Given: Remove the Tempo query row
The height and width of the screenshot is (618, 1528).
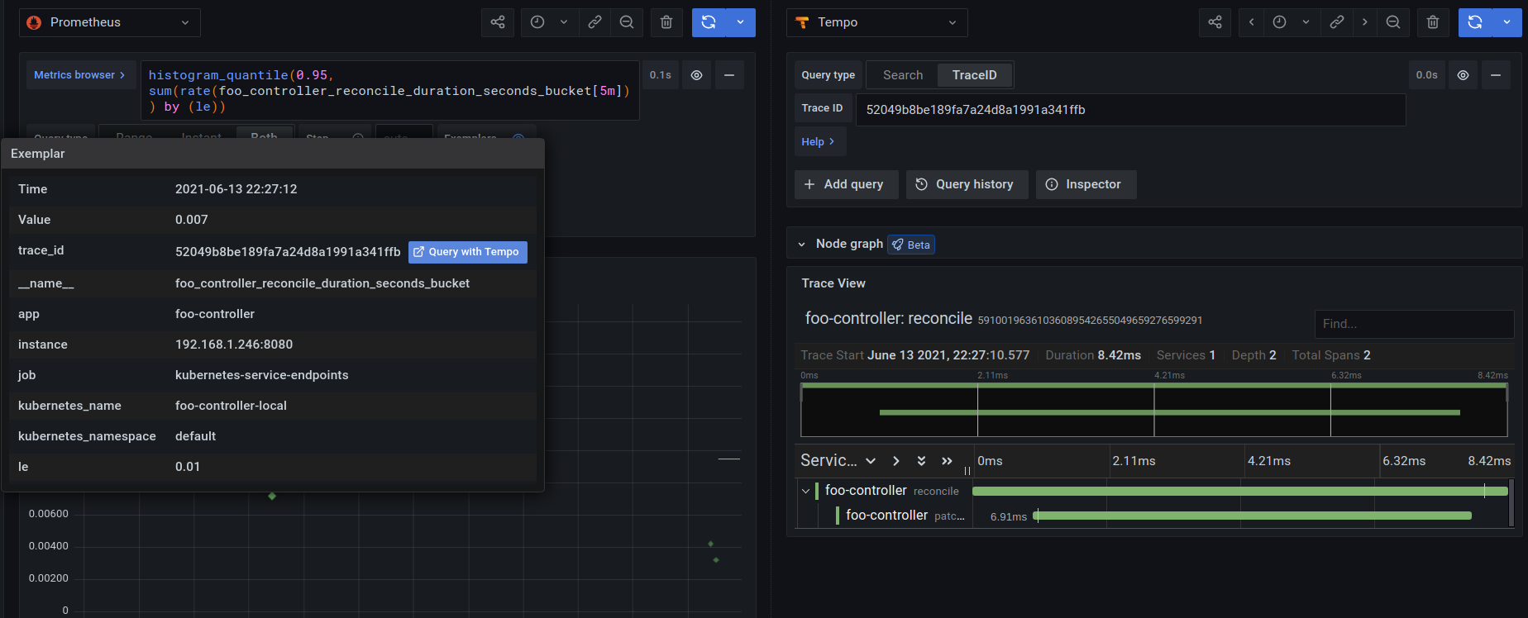Looking at the screenshot, I should pyautogui.click(x=1496, y=75).
